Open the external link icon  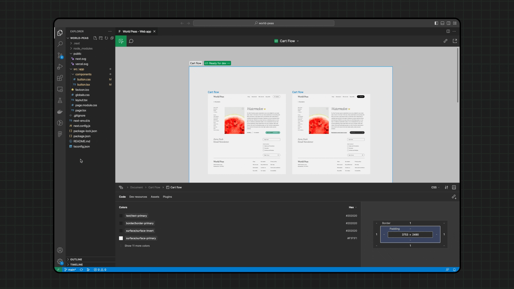click(x=455, y=41)
